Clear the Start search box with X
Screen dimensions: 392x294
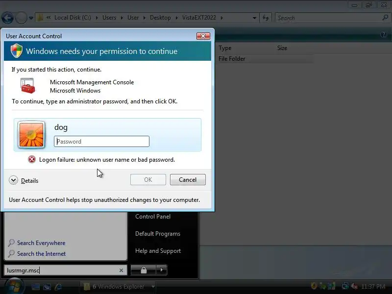[x=121, y=270]
